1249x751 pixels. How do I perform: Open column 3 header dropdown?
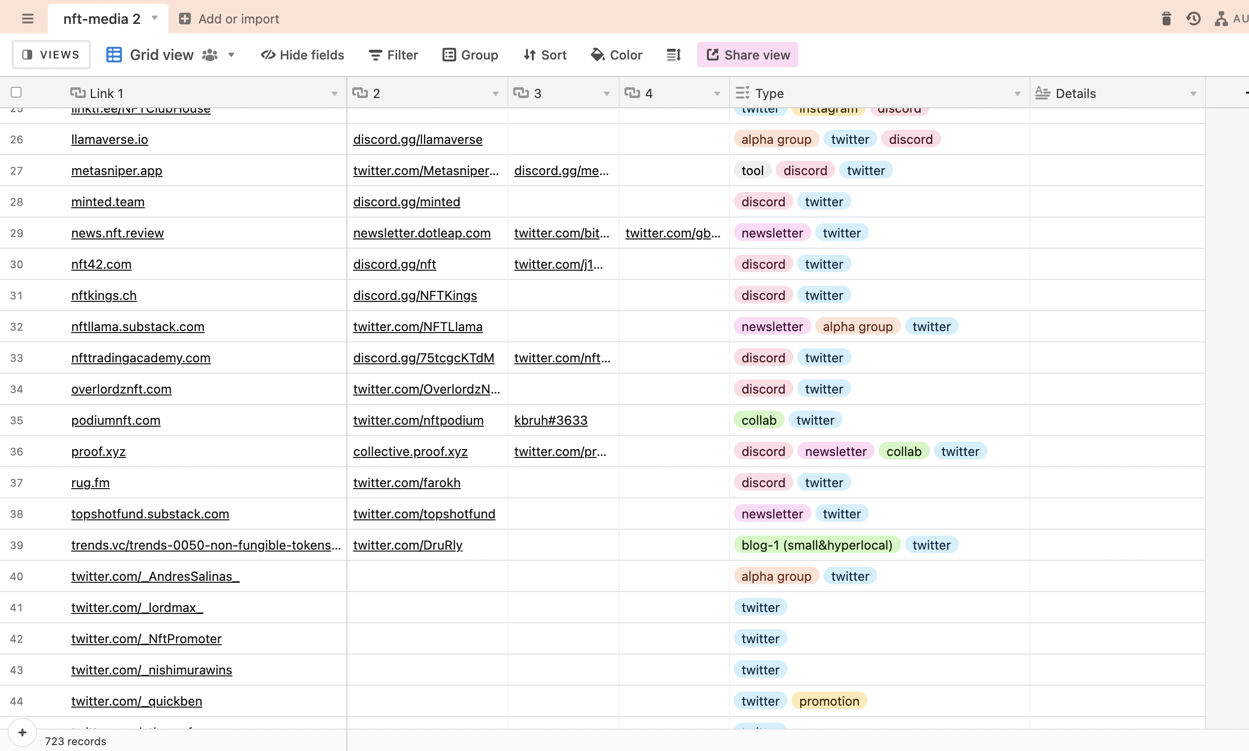pos(606,94)
